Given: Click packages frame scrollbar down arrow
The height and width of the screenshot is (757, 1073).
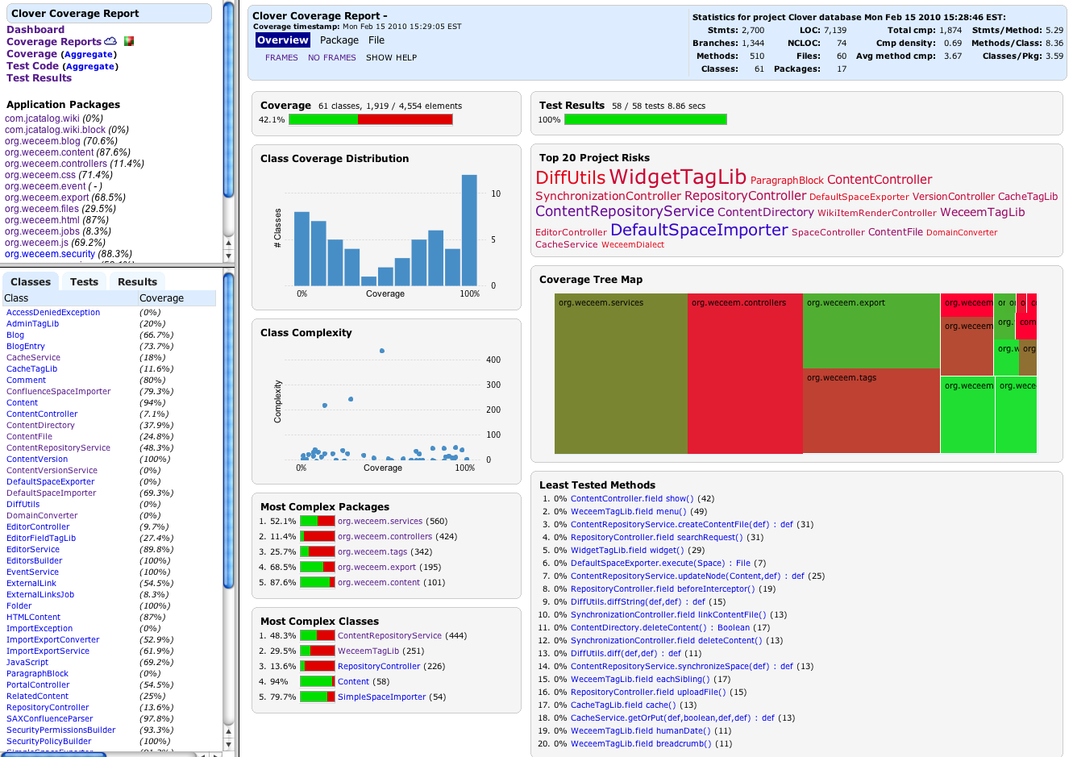Looking at the screenshot, I should [229, 256].
